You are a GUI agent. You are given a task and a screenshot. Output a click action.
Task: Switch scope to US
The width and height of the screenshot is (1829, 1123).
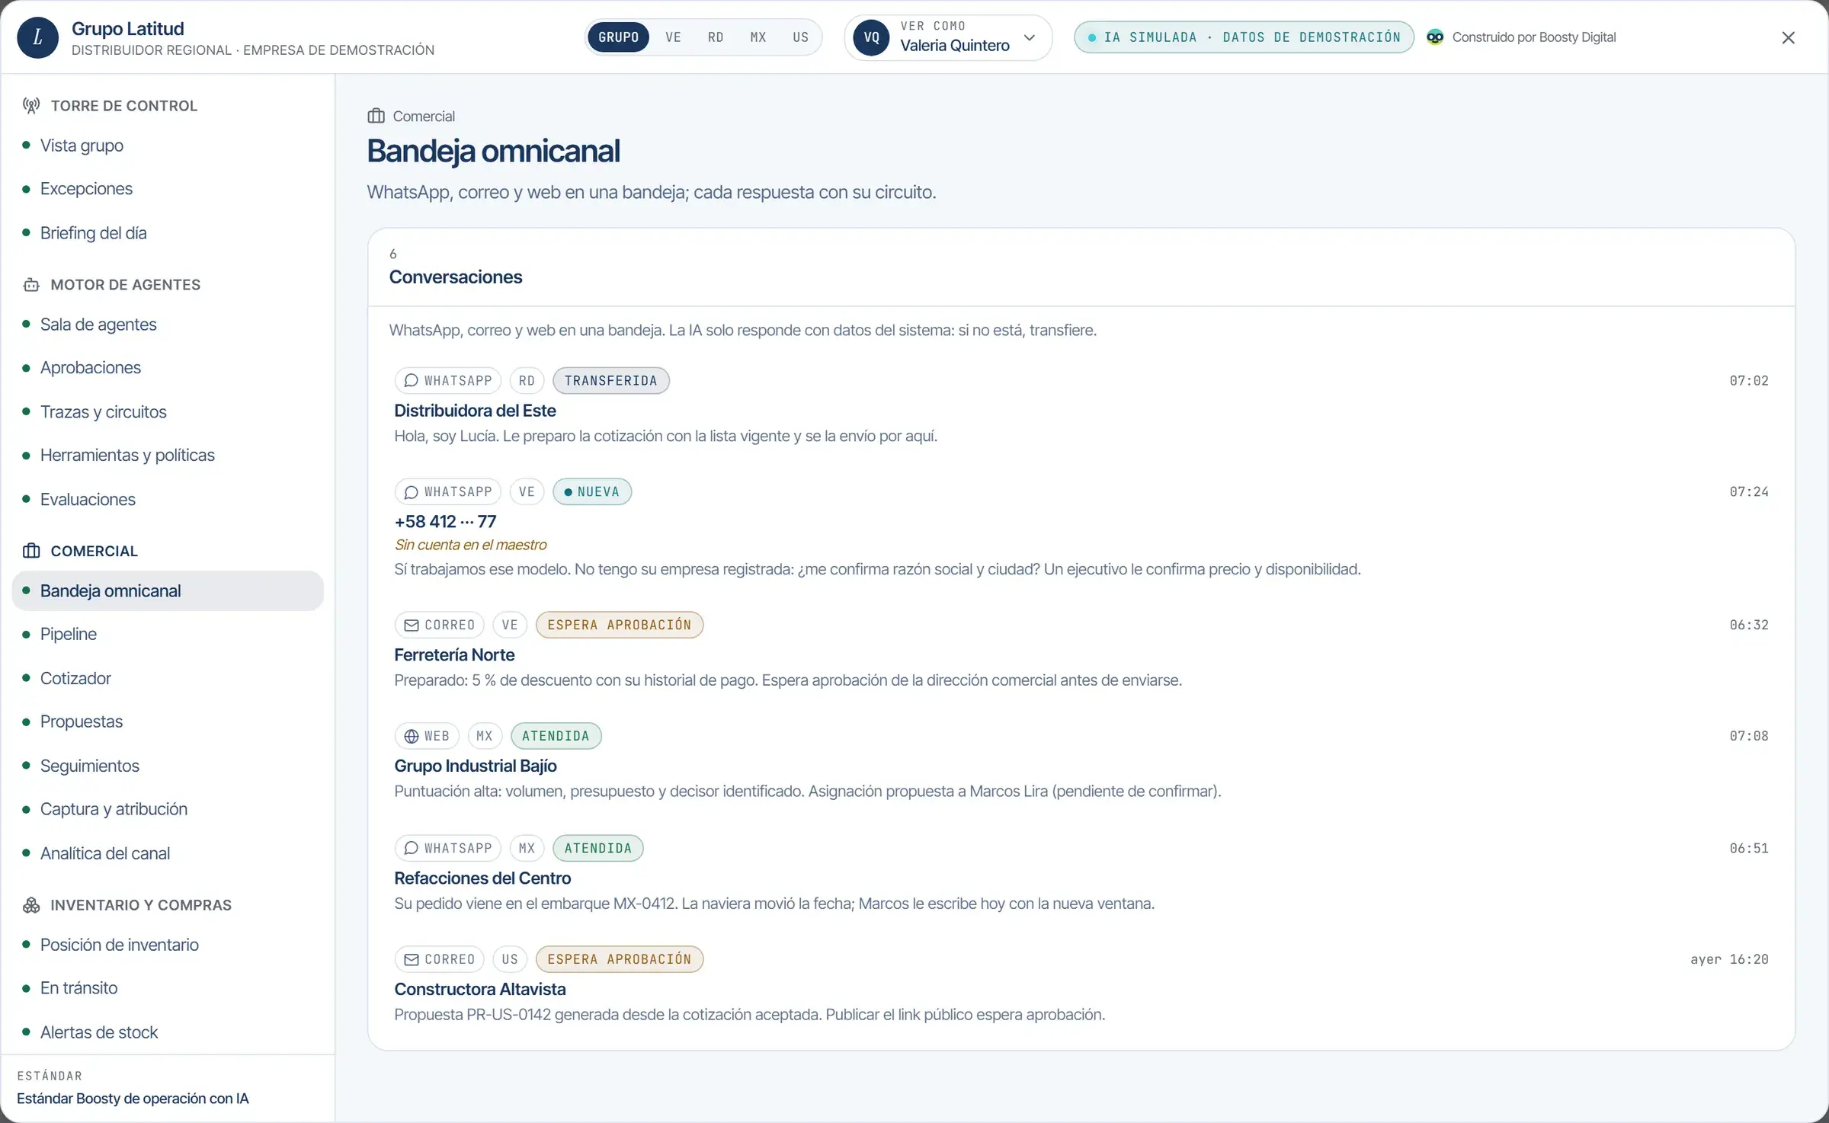[x=800, y=37]
